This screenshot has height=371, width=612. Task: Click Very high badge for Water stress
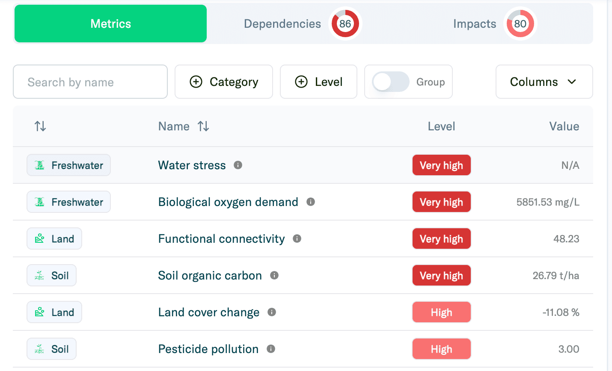pos(441,165)
